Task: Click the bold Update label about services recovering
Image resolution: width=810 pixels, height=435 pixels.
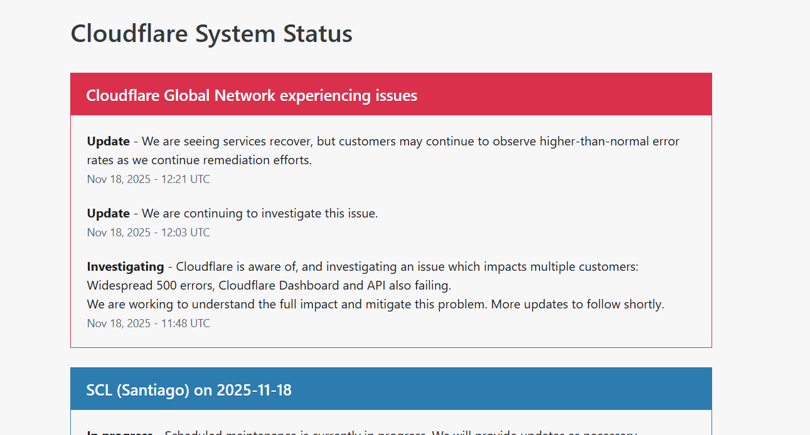Action: 109,141
